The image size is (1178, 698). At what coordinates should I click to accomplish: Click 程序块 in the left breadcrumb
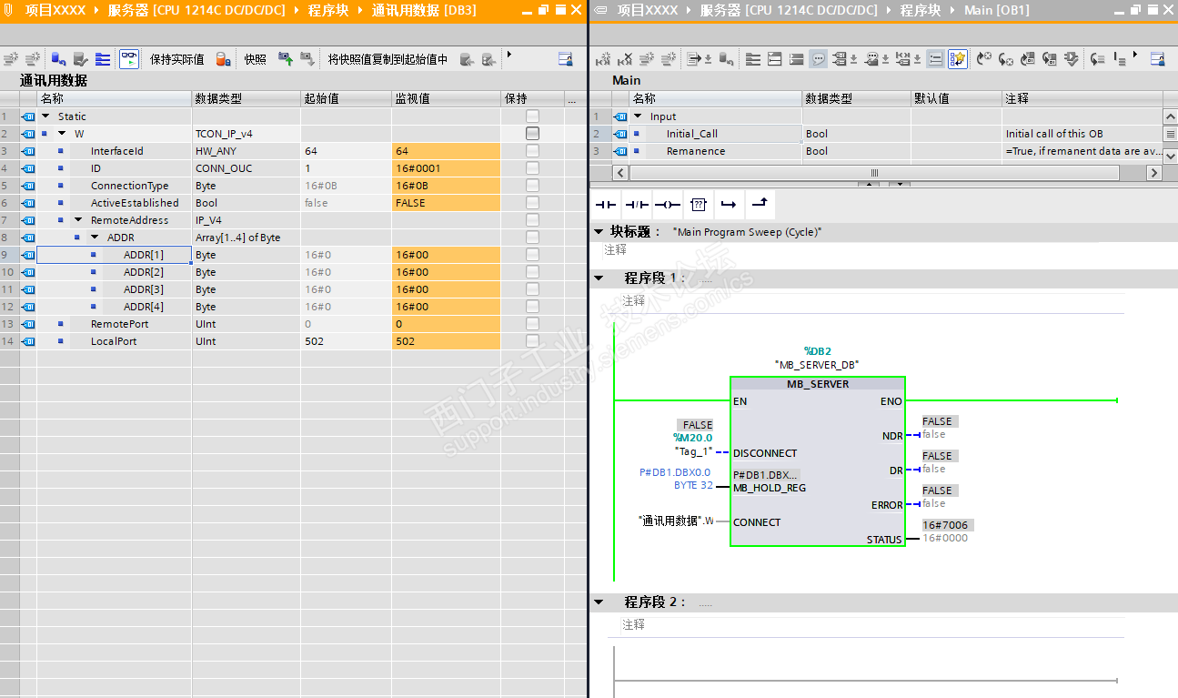tap(327, 10)
